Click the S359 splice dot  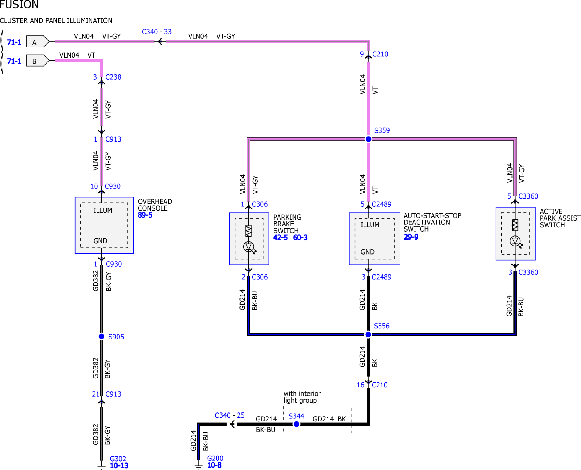click(x=368, y=139)
